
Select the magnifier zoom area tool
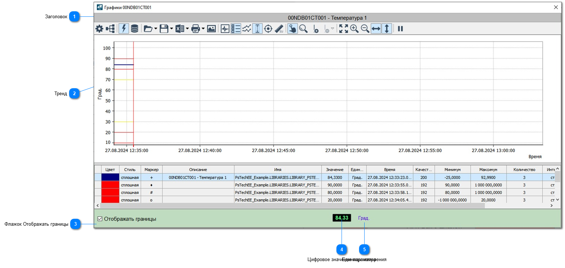pos(303,29)
